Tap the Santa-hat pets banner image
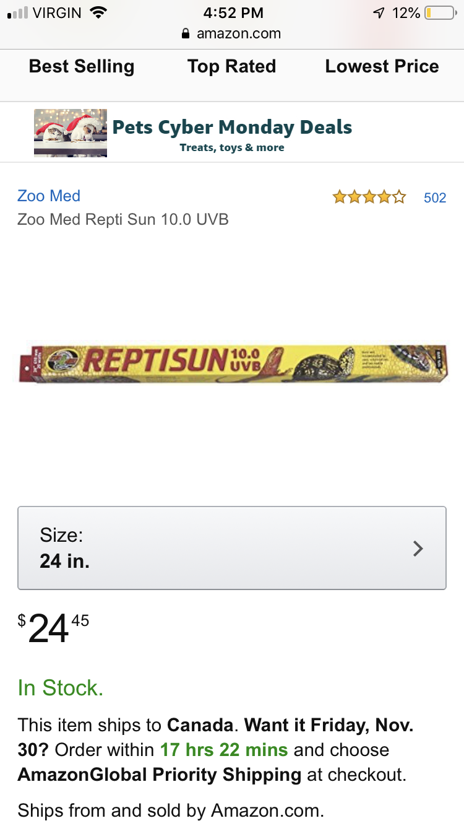The height and width of the screenshot is (826, 464). pos(71,133)
